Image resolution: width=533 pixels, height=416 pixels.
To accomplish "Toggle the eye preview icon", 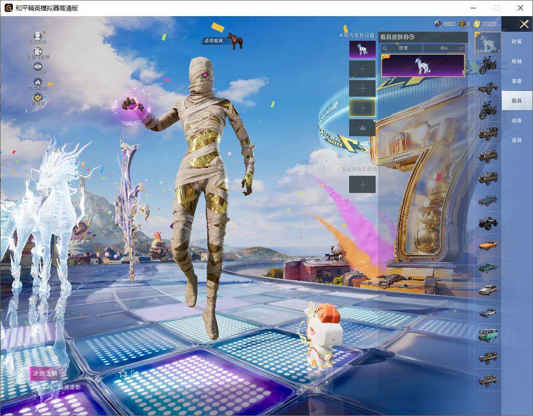I will pos(38,67).
